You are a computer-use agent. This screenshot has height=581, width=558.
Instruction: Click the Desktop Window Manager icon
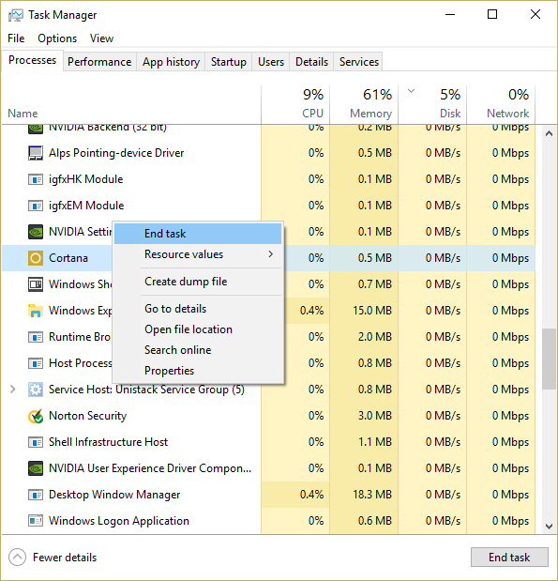(36, 495)
